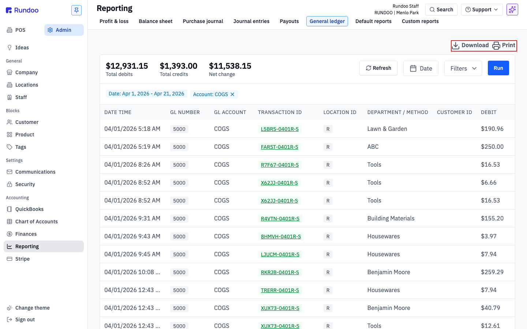527x329 pixels.
Task: Open Tags page
Action: 44,147
